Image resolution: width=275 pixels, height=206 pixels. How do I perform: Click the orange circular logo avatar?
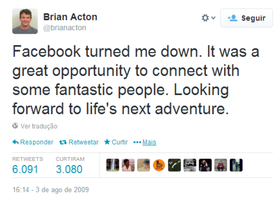pyautogui.click(x=159, y=165)
